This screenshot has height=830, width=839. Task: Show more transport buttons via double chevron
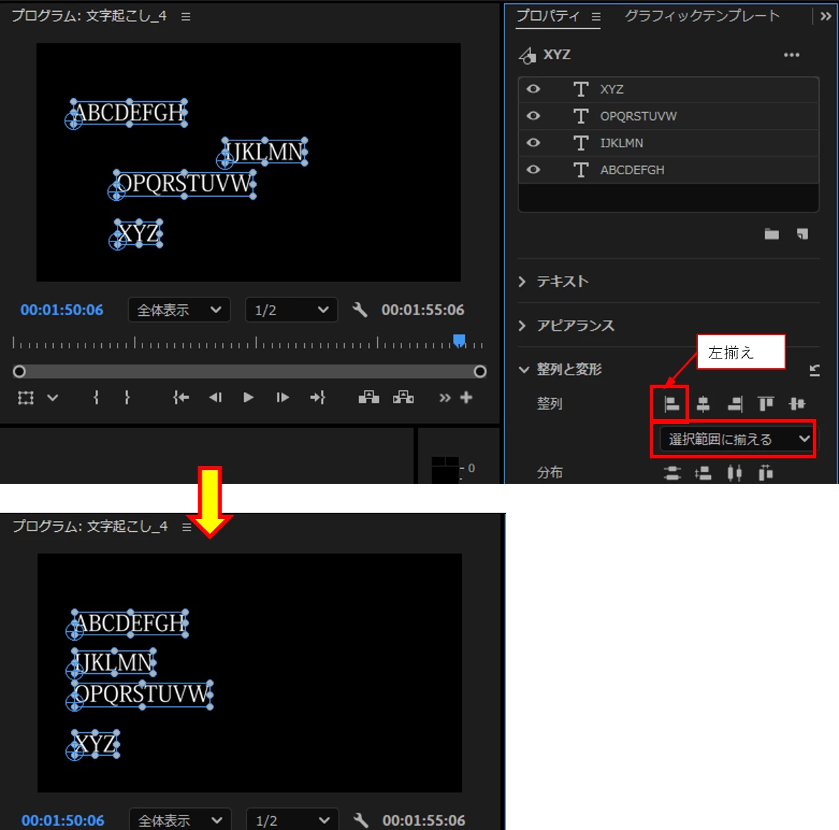(445, 398)
